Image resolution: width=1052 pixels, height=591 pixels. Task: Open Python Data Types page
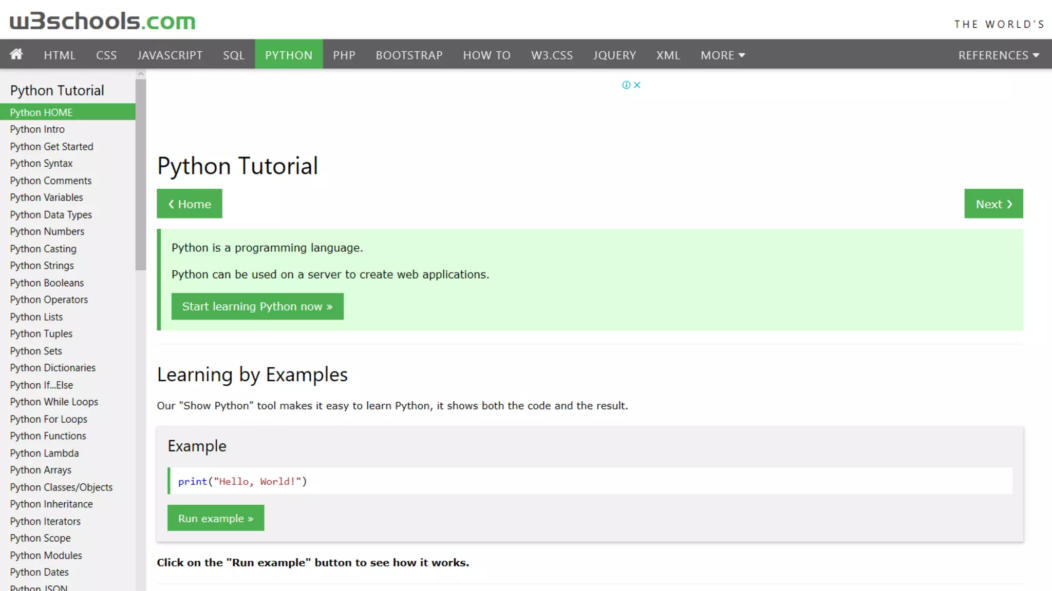[x=68, y=214]
